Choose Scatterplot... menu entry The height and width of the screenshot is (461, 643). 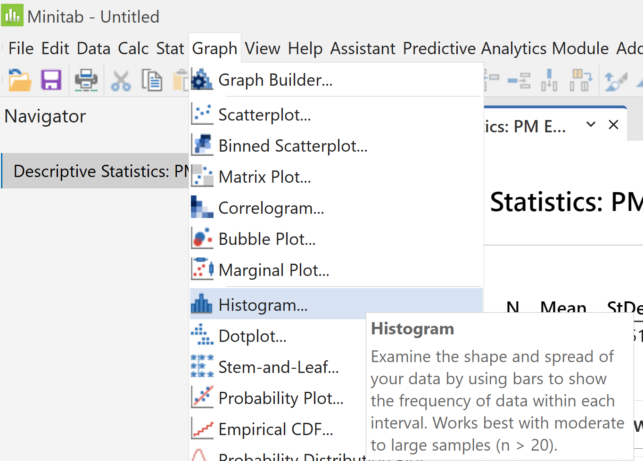[x=336, y=114]
